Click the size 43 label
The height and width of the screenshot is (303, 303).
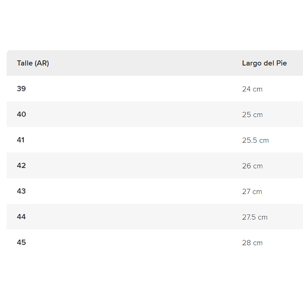point(21,191)
